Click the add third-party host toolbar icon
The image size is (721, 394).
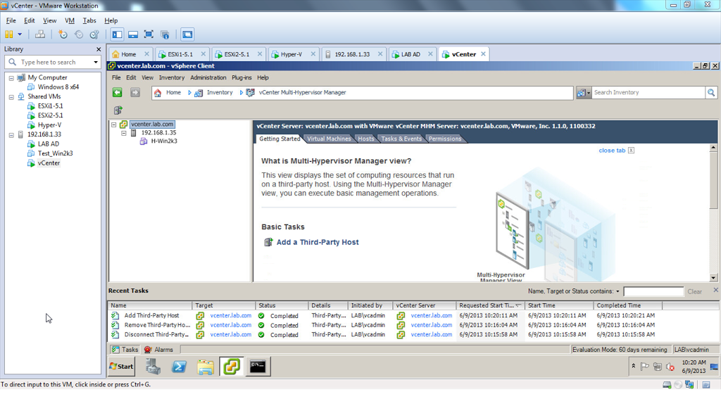[118, 110]
